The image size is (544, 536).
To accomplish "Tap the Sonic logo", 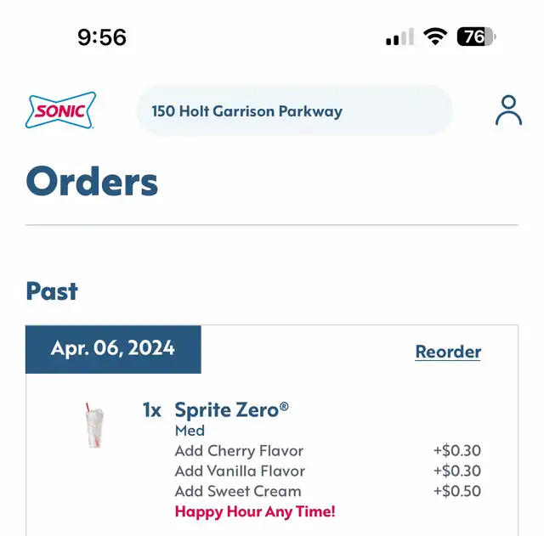I will 60,110.
